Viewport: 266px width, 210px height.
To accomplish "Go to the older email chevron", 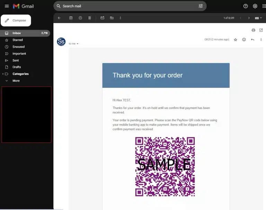I will pyautogui.click(x=249, y=18).
